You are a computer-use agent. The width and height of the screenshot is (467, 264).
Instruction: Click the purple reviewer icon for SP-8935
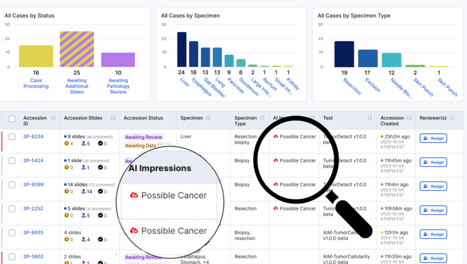pyautogui.click(x=84, y=239)
